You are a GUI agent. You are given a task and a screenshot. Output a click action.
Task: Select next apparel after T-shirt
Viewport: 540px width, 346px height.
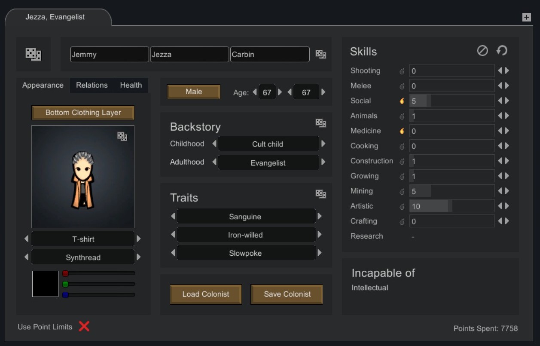click(x=138, y=239)
